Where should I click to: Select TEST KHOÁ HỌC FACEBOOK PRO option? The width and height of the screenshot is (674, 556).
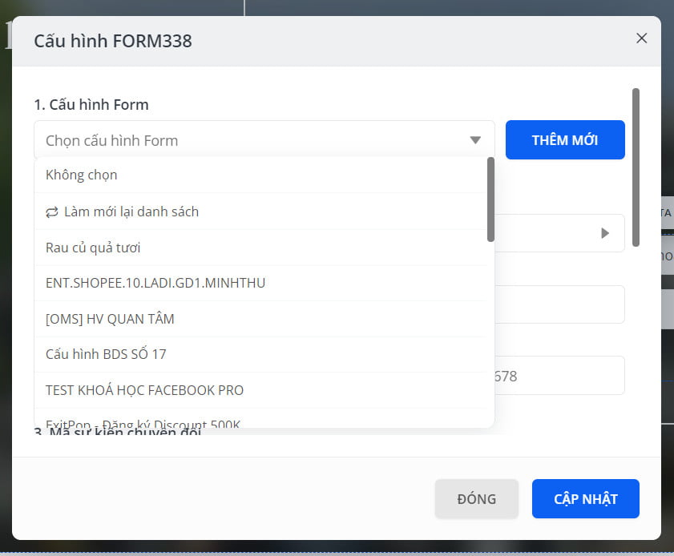pos(260,390)
